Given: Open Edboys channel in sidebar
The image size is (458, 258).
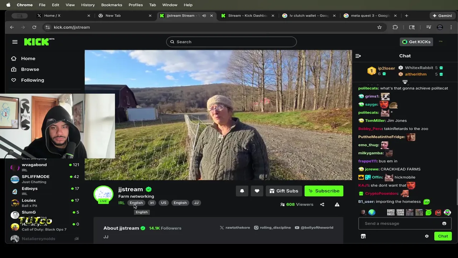Looking at the screenshot, I should point(45,191).
